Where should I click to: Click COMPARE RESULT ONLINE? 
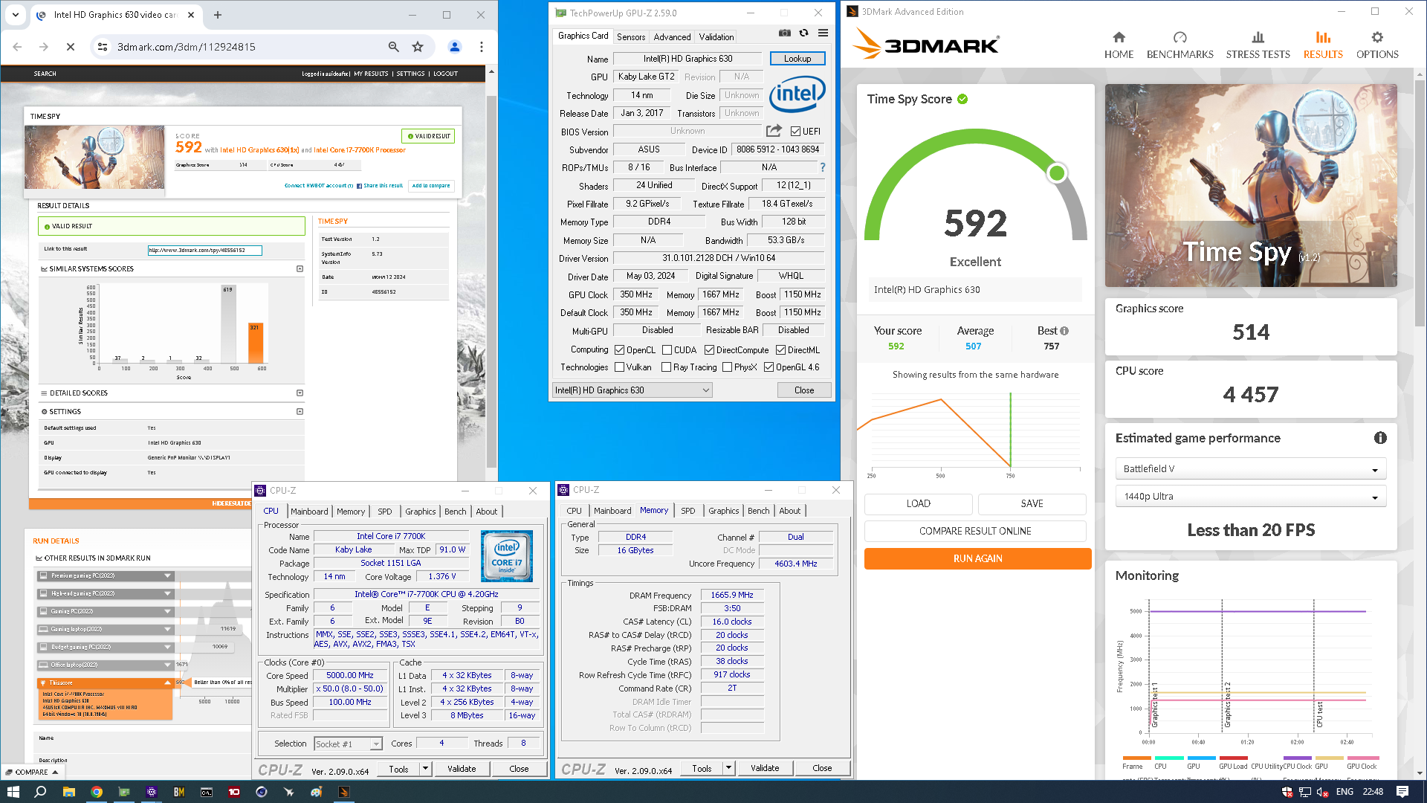975,531
